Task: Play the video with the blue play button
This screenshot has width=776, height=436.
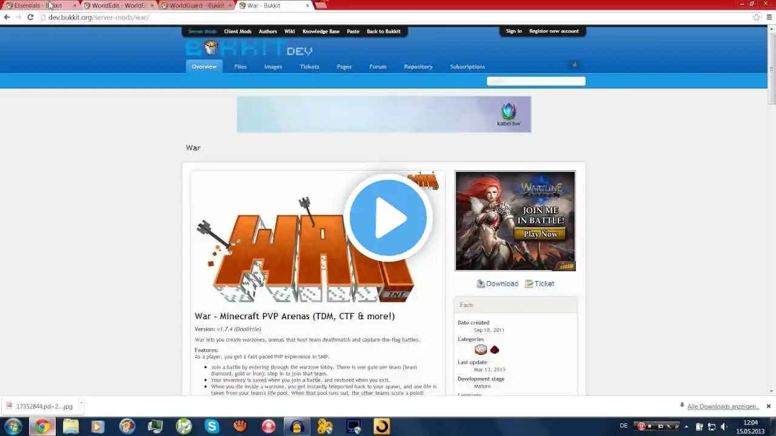Action: click(388, 218)
